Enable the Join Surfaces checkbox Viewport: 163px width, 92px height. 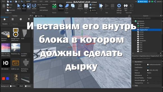point(38,10)
